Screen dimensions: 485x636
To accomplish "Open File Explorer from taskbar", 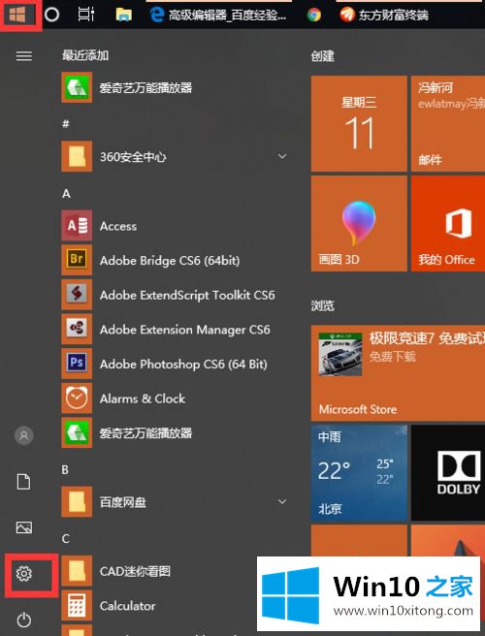I will click(124, 15).
